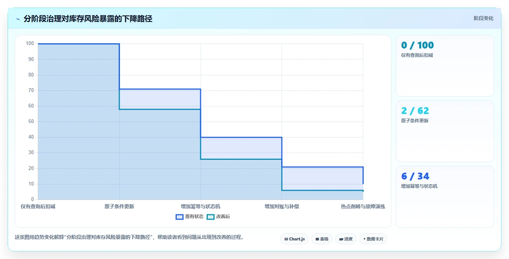509x259 pixels.
Task: Select the Chart.js tag pill
Action: 294,239
